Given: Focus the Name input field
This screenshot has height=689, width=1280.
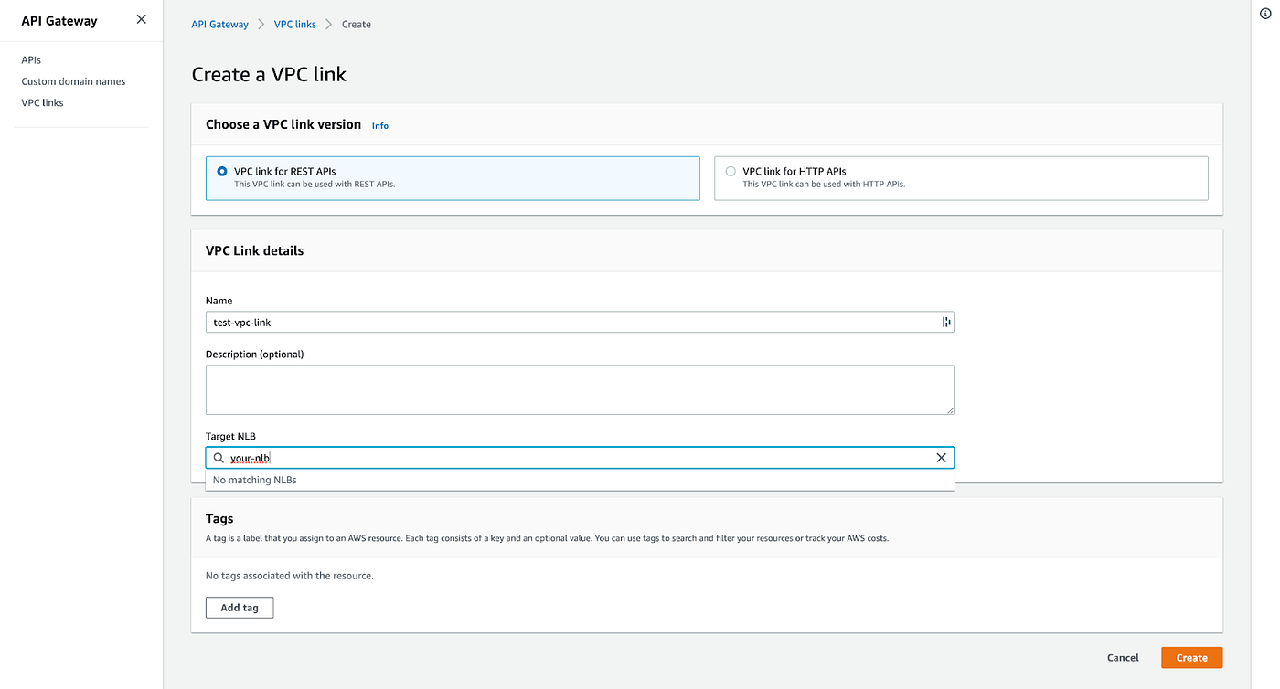Looking at the screenshot, I should [x=580, y=322].
